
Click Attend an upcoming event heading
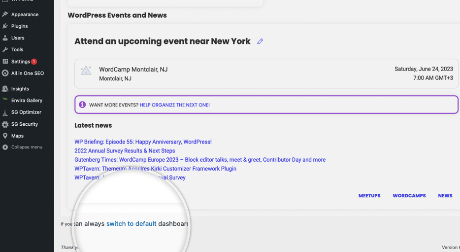tap(162, 41)
